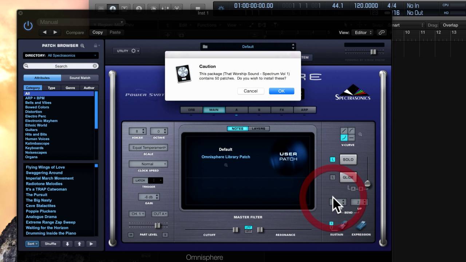The width and height of the screenshot is (466, 262).
Task: Select the concave velocity curve
Action: [x=344, y=138]
